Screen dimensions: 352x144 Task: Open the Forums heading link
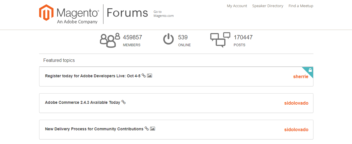pos(127,13)
